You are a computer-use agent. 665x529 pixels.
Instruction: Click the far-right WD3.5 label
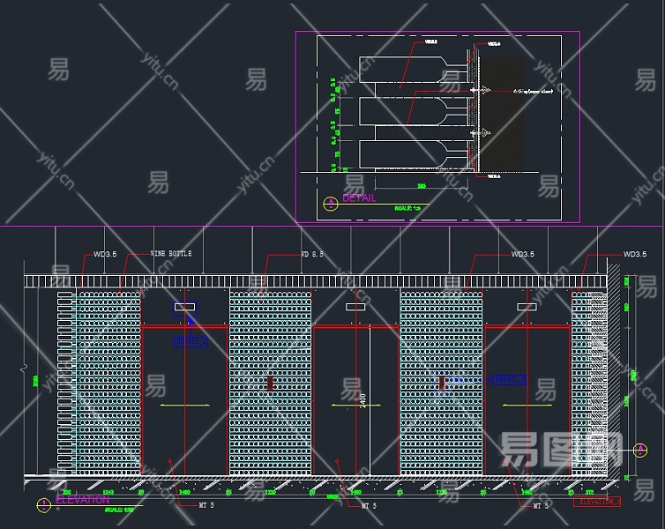click(x=634, y=255)
